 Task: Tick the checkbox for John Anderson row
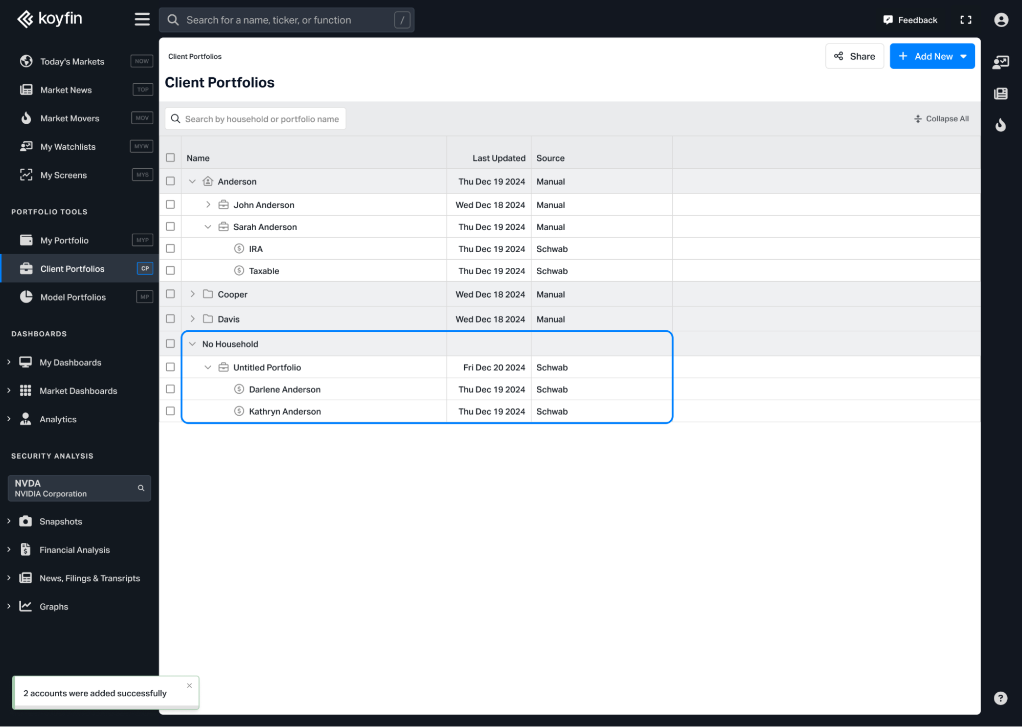click(170, 205)
